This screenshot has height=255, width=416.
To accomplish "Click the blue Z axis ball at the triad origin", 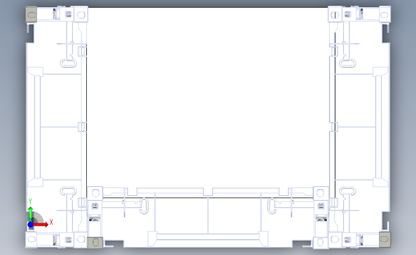I will click(31, 224).
